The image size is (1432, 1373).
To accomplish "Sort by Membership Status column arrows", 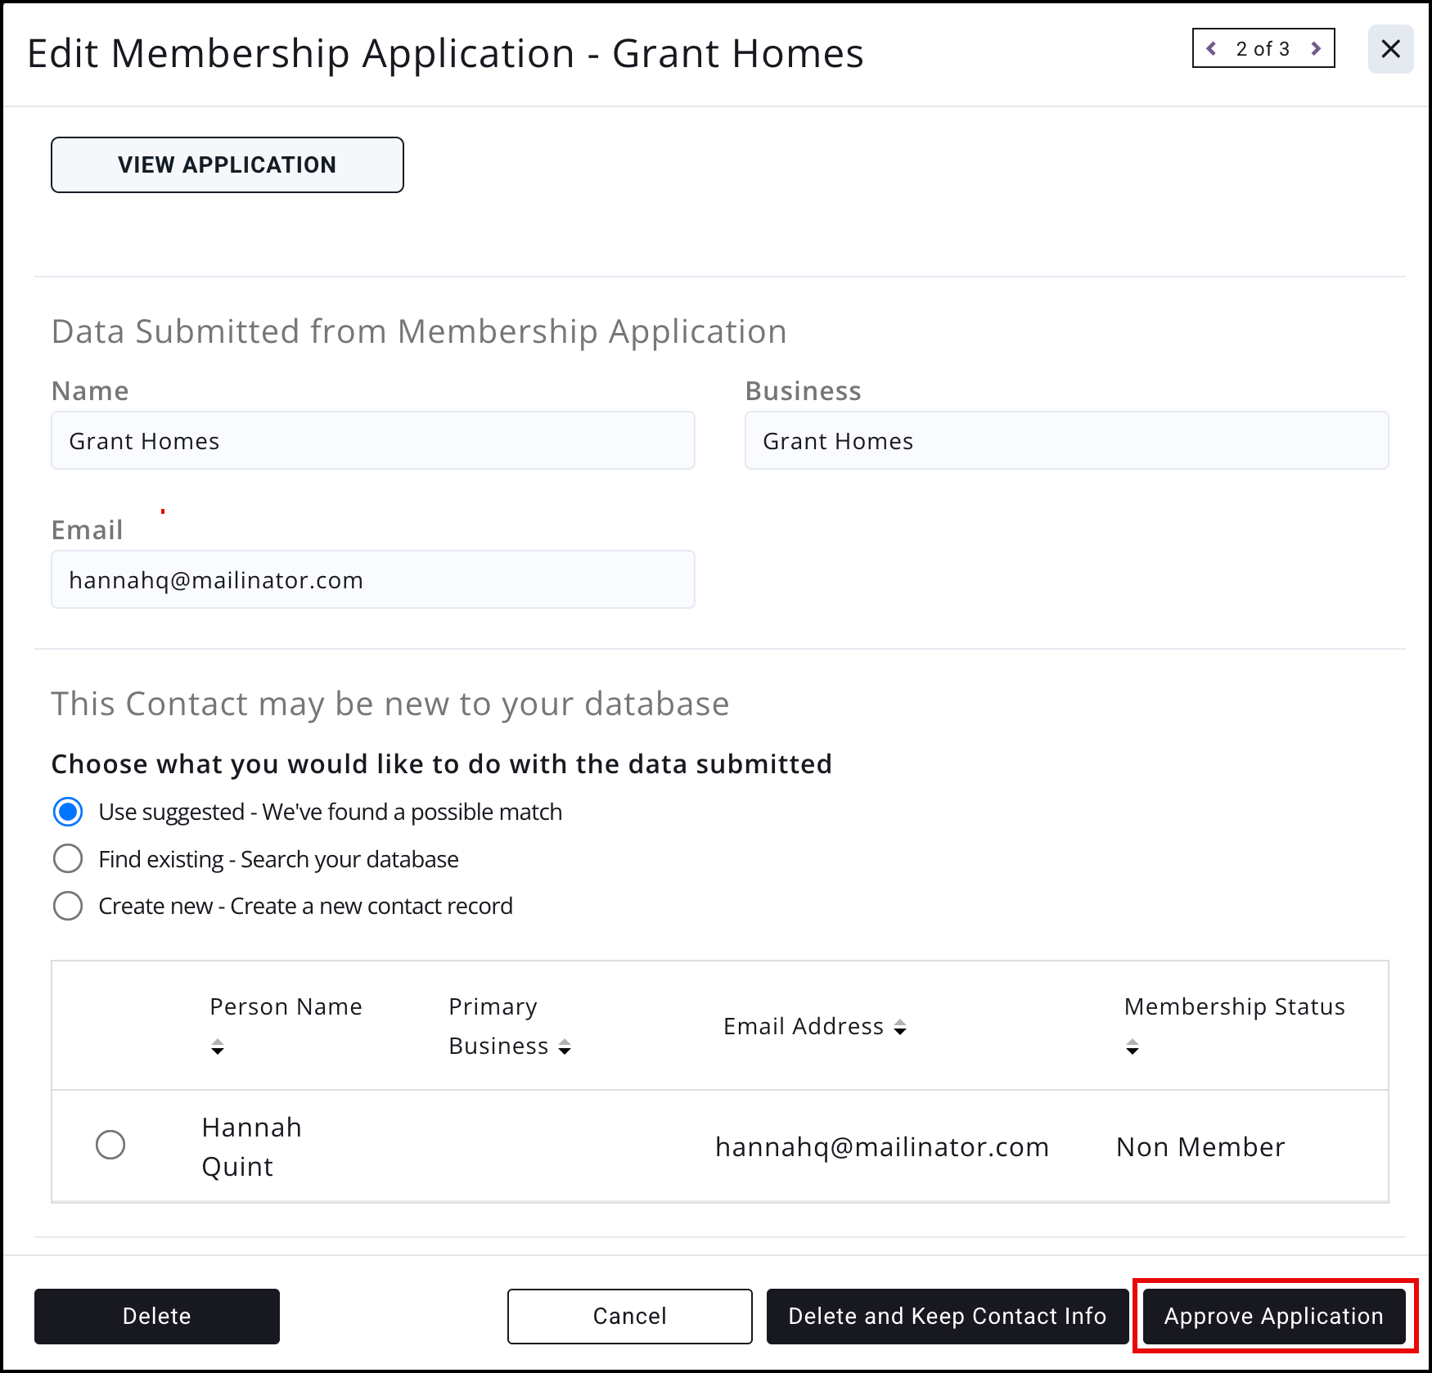I will 1132,1047.
